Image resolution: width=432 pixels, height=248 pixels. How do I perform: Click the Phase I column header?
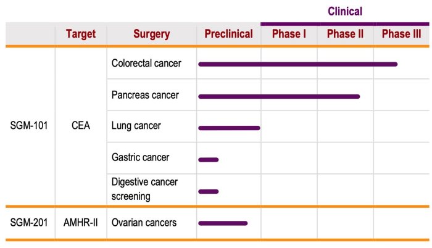[289, 34]
